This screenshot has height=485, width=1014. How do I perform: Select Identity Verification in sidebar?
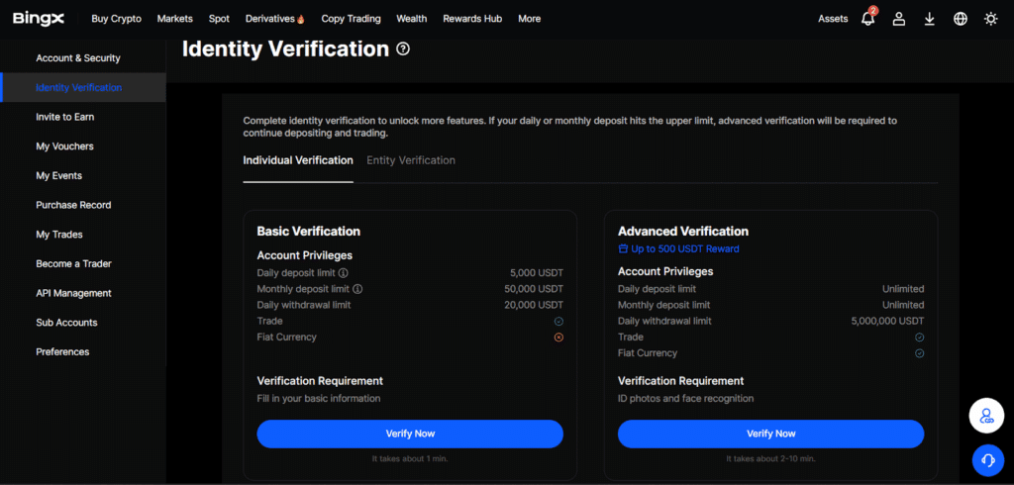point(83,87)
